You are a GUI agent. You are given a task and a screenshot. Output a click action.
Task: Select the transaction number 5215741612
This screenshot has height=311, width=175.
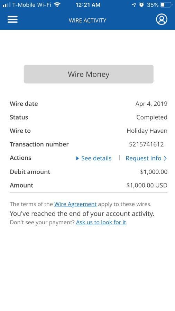[146, 144]
